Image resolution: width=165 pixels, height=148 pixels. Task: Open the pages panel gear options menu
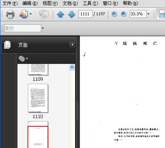[x=23, y=59]
